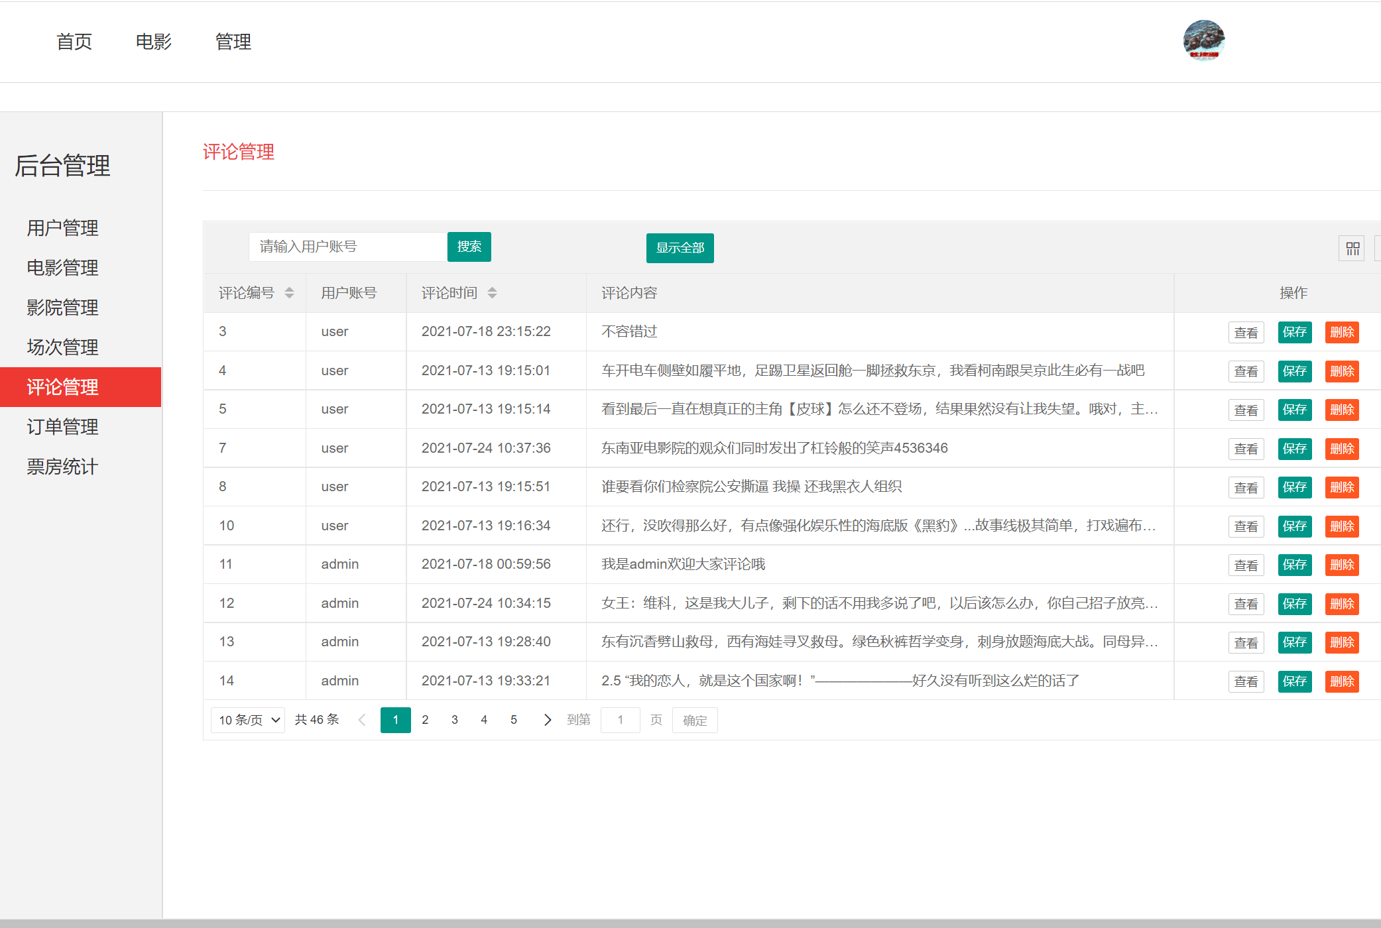This screenshot has height=928, width=1381.
Task: Open 用户管理 in the sidebar
Action: [62, 228]
